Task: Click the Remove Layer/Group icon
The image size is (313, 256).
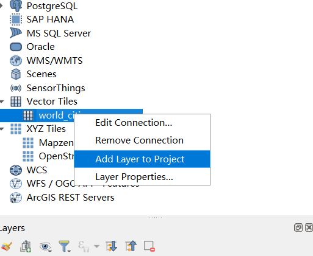Action: [149, 246]
